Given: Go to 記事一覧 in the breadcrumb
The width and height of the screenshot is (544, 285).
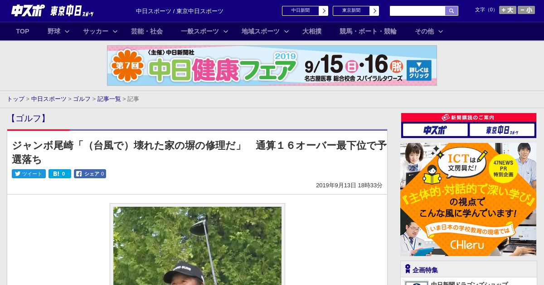Looking at the screenshot, I should coord(109,99).
